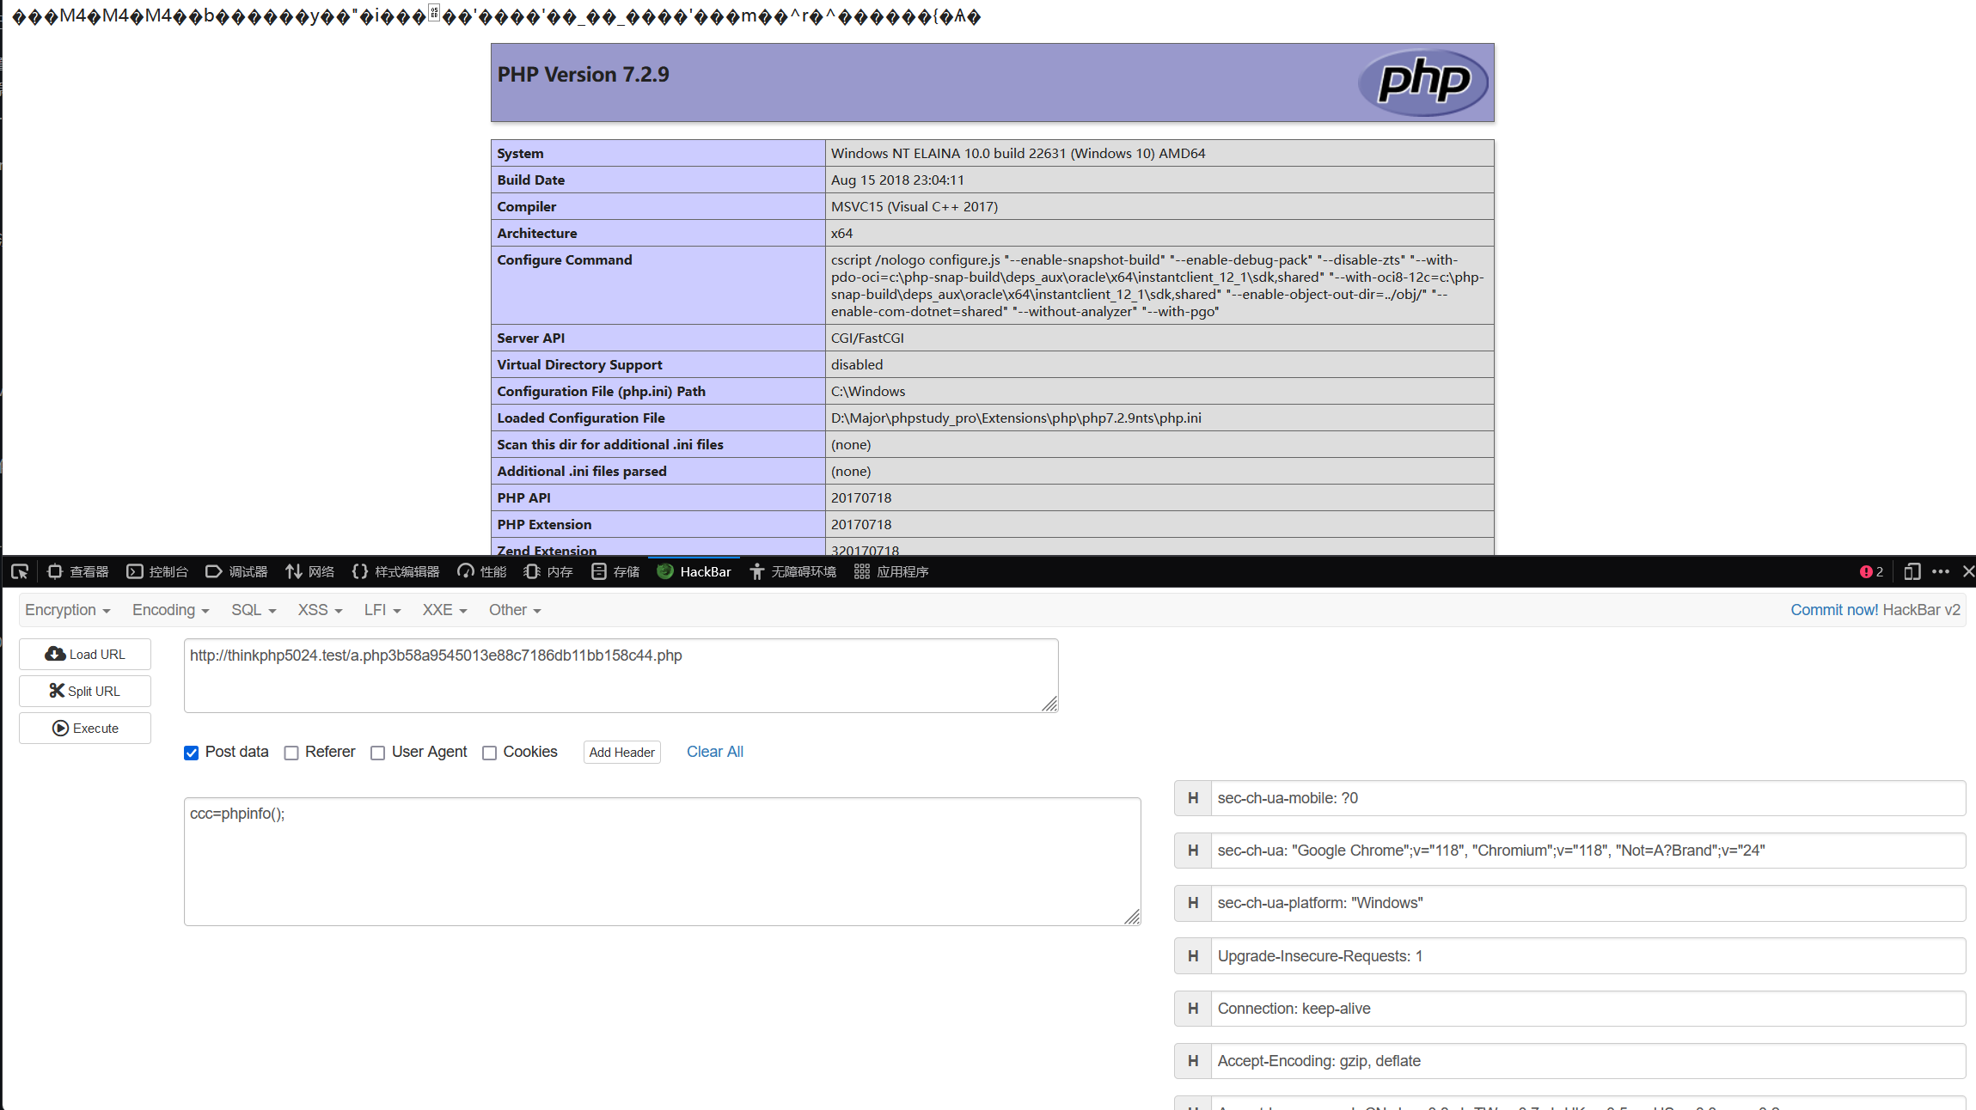
Task: Click the Execute button
Action: [85, 728]
